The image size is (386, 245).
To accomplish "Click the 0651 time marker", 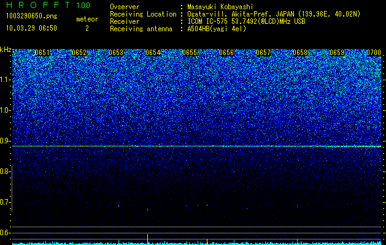I will click(x=42, y=53).
